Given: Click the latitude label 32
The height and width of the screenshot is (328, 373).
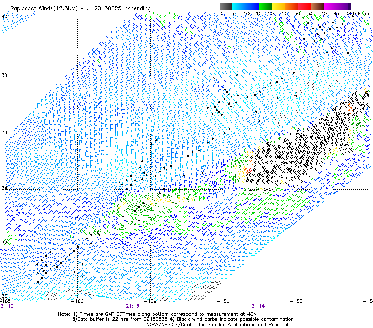Looking at the screenshot, I should pyautogui.click(x=4, y=243).
